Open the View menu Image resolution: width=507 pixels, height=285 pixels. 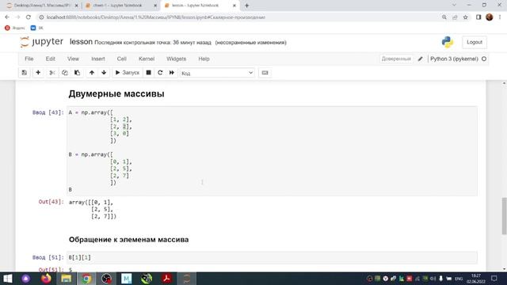pos(73,59)
